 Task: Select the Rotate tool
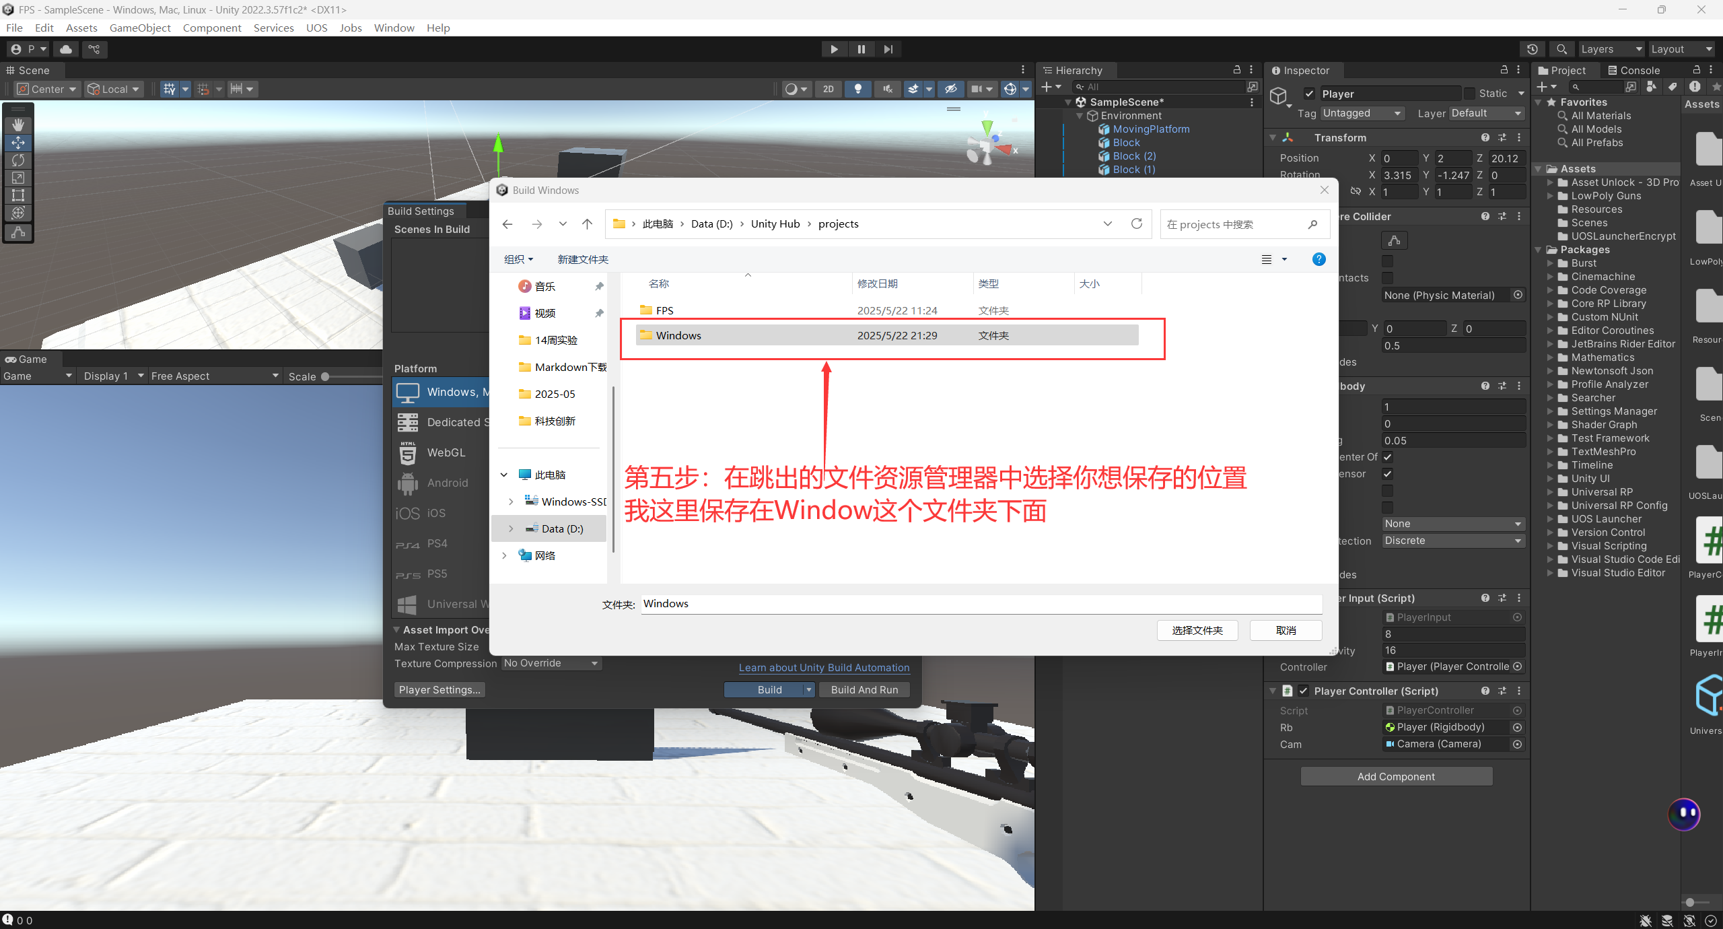[x=18, y=160]
